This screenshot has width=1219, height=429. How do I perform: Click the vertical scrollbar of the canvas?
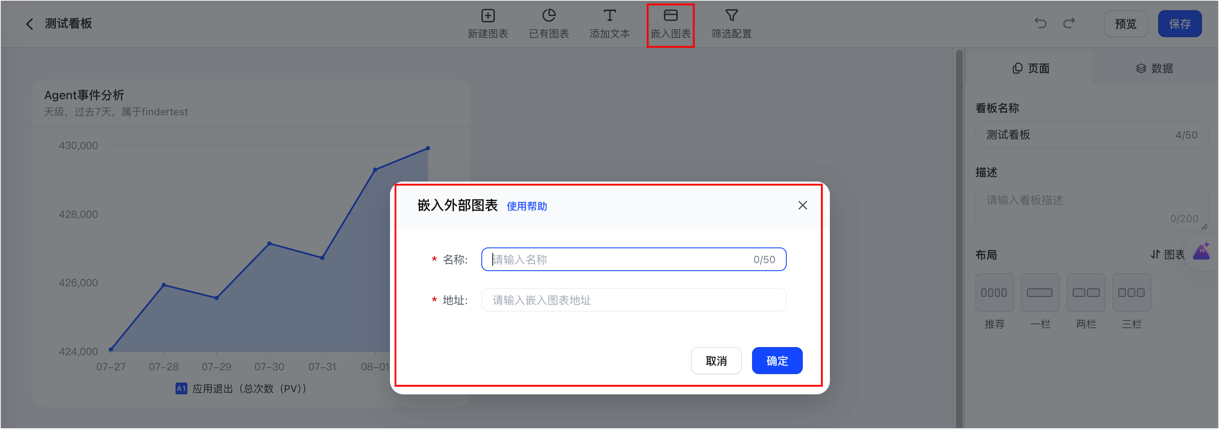pyautogui.click(x=959, y=239)
